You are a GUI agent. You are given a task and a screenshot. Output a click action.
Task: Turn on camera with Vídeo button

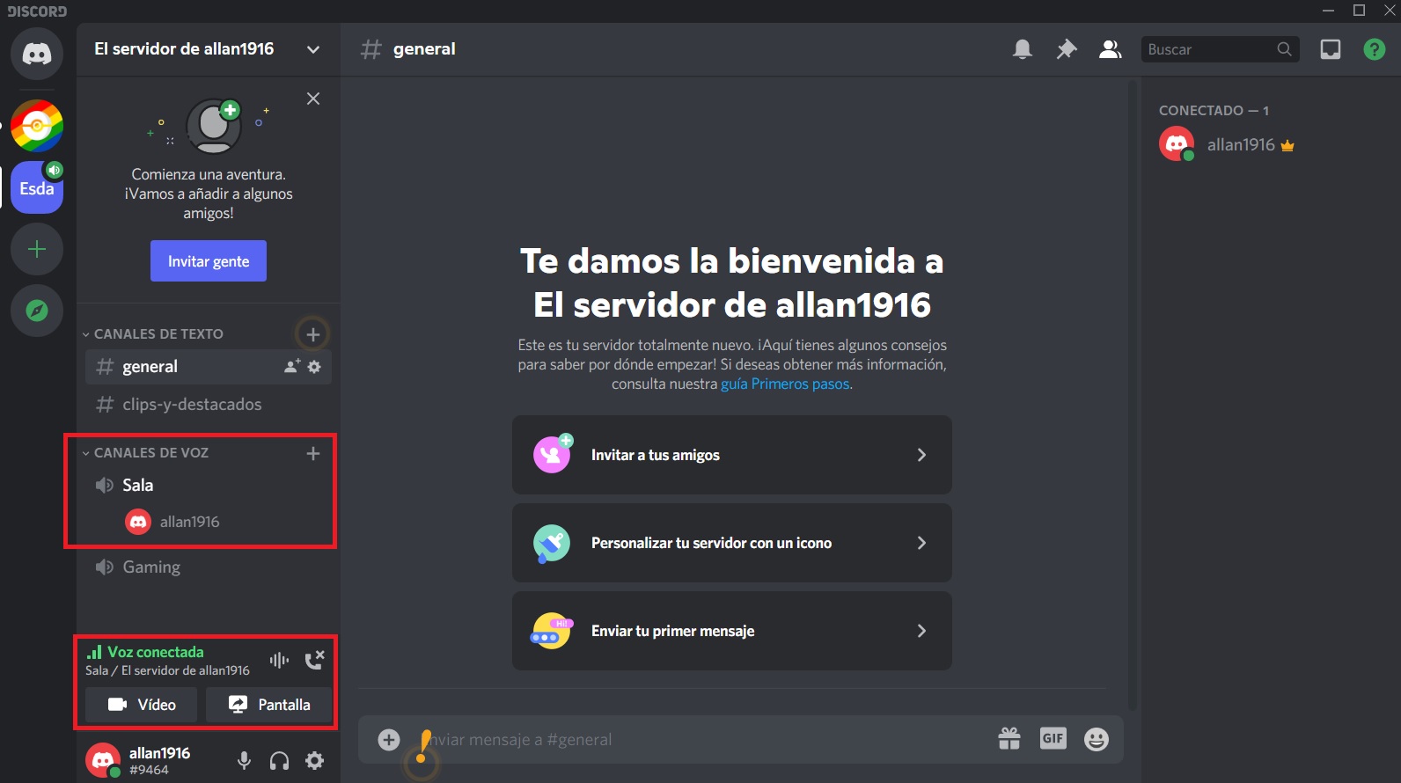[x=143, y=705]
